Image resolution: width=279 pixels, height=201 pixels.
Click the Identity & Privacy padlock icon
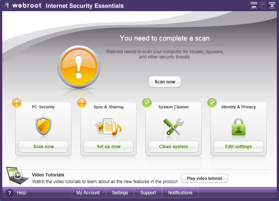coord(238,127)
